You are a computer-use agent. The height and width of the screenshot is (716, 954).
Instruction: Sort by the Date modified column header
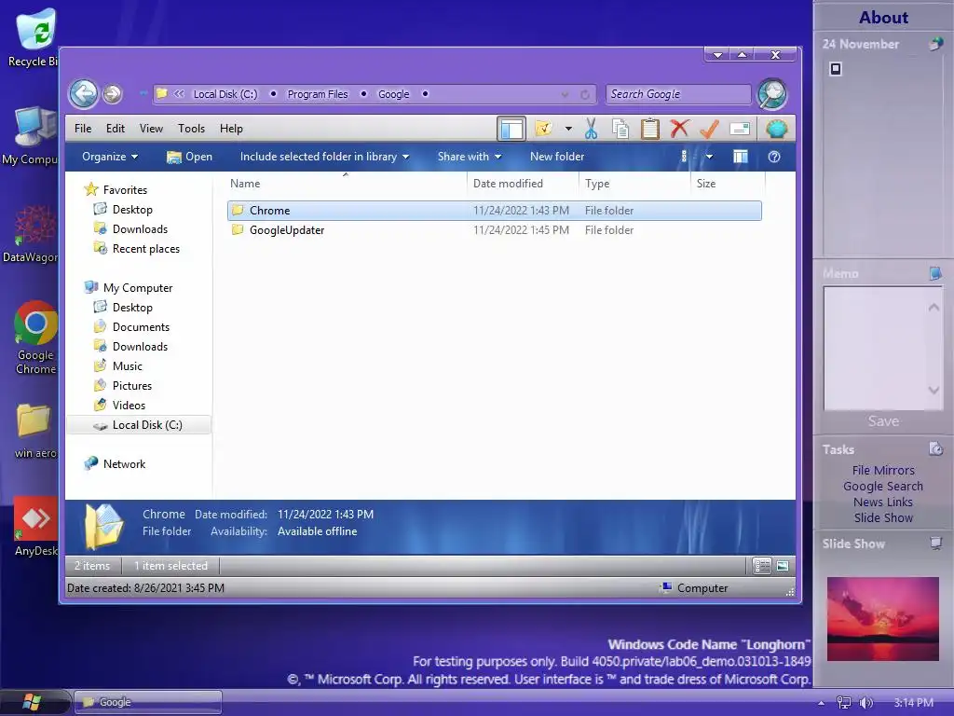click(522, 184)
